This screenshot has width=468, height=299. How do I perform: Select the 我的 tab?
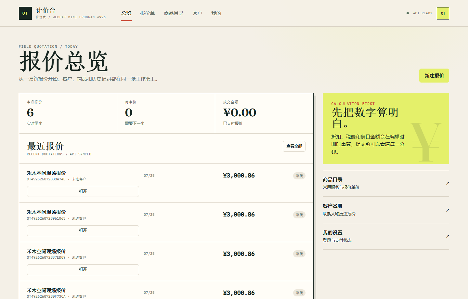pos(216,13)
